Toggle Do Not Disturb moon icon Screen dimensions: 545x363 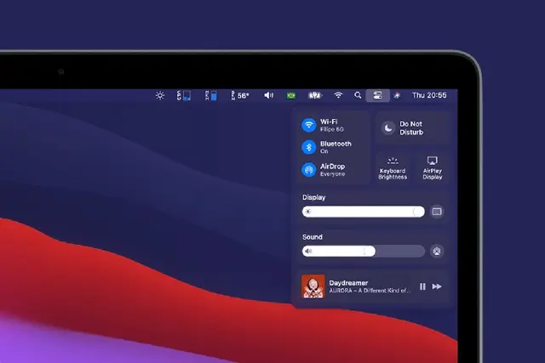click(x=388, y=128)
